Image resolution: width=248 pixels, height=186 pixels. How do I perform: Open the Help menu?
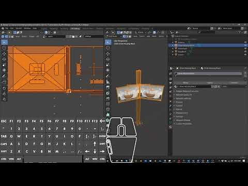pos(35,28)
